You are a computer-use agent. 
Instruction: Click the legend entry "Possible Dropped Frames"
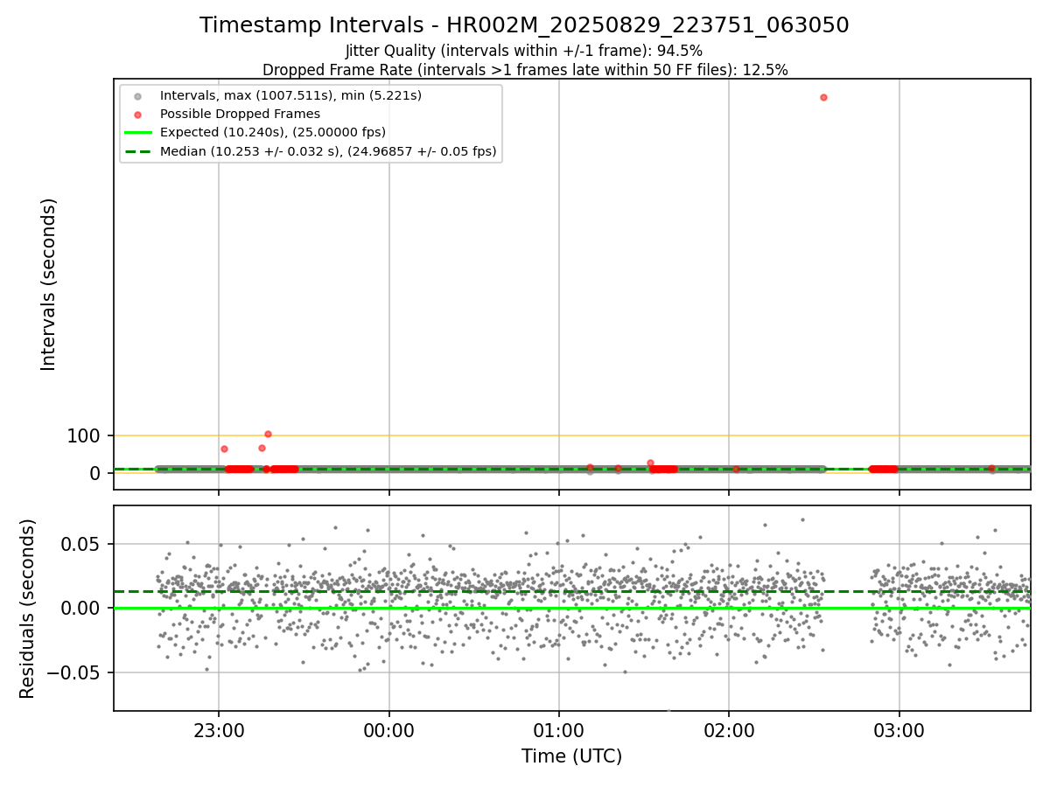click(240, 114)
